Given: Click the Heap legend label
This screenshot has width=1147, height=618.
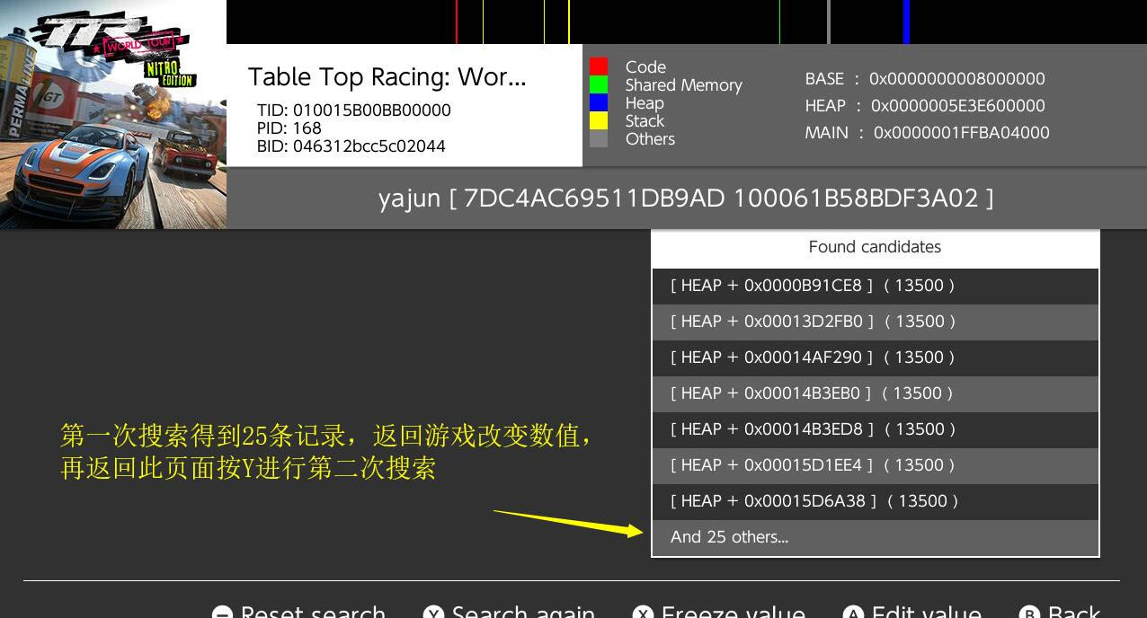Looking at the screenshot, I should pos(645,103).
